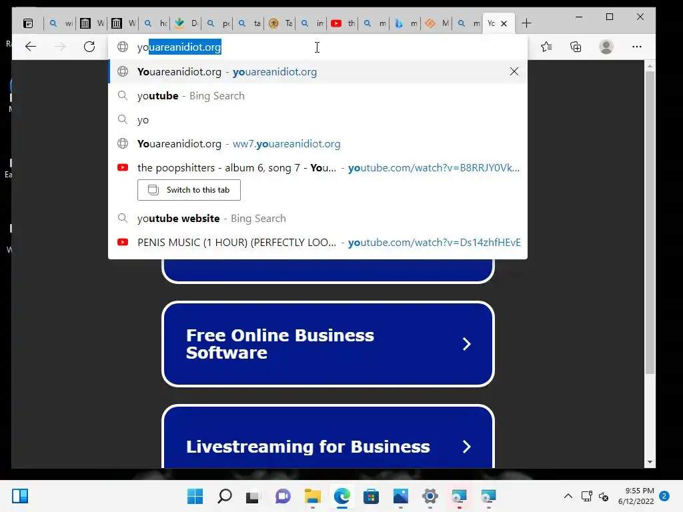The image size is (683, 512).
Task: Open the Photos app from the taskbar
Action: click(401, 496)
